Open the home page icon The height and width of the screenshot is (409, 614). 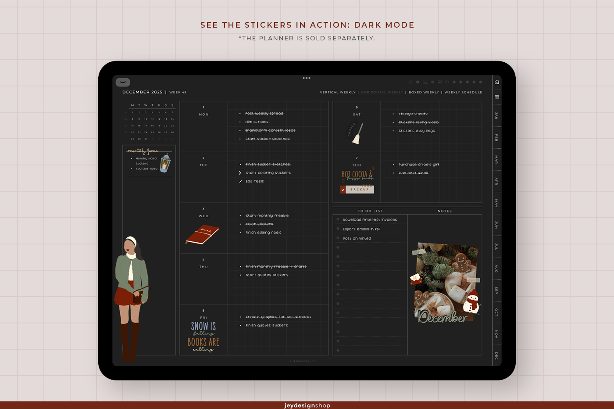click(x=496, y=82)
